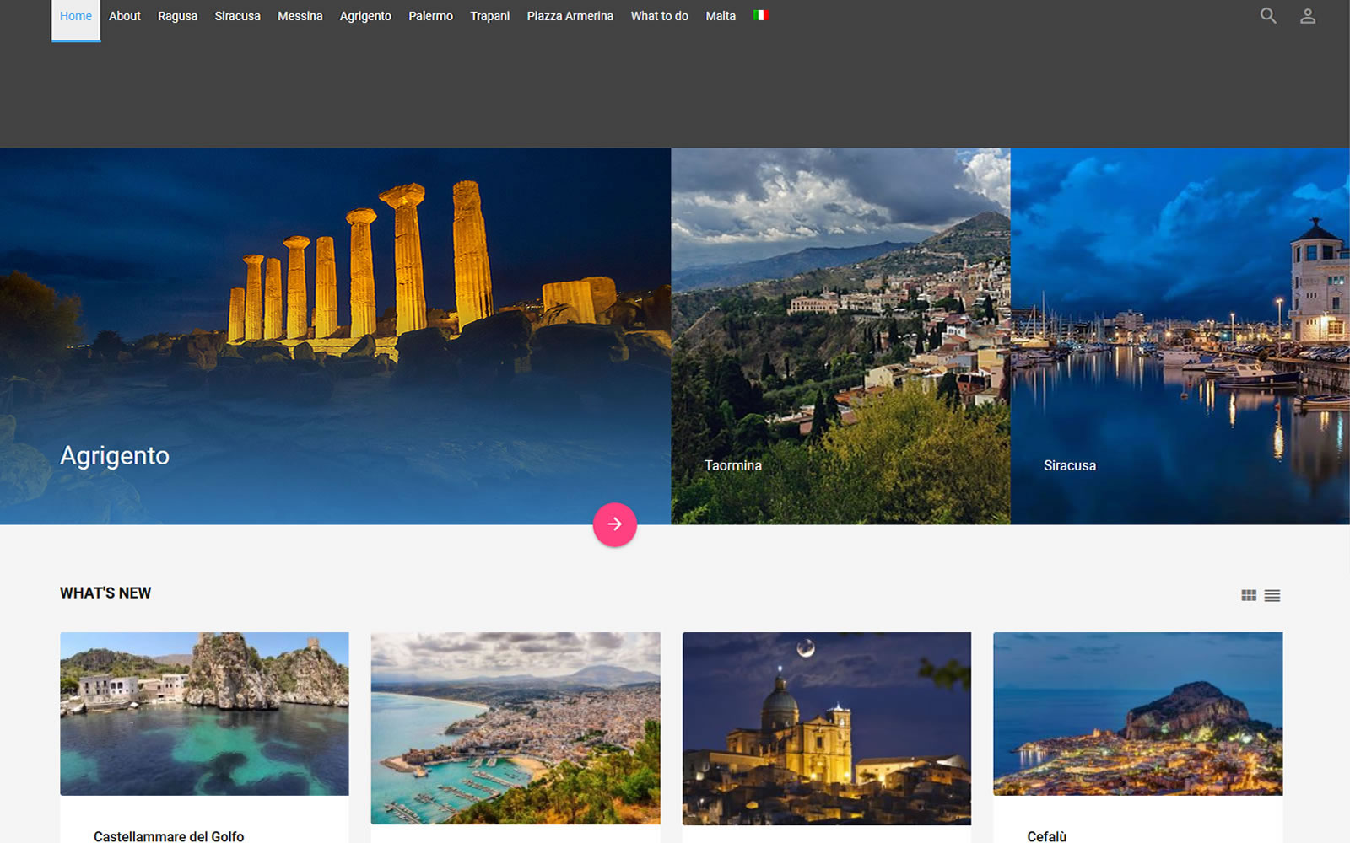
Task: Click the Castellammare del Golfo title
Action: (x=169, y=835)
